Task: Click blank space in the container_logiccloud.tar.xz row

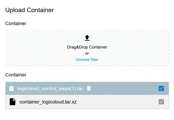Action: tap(116, 102)
